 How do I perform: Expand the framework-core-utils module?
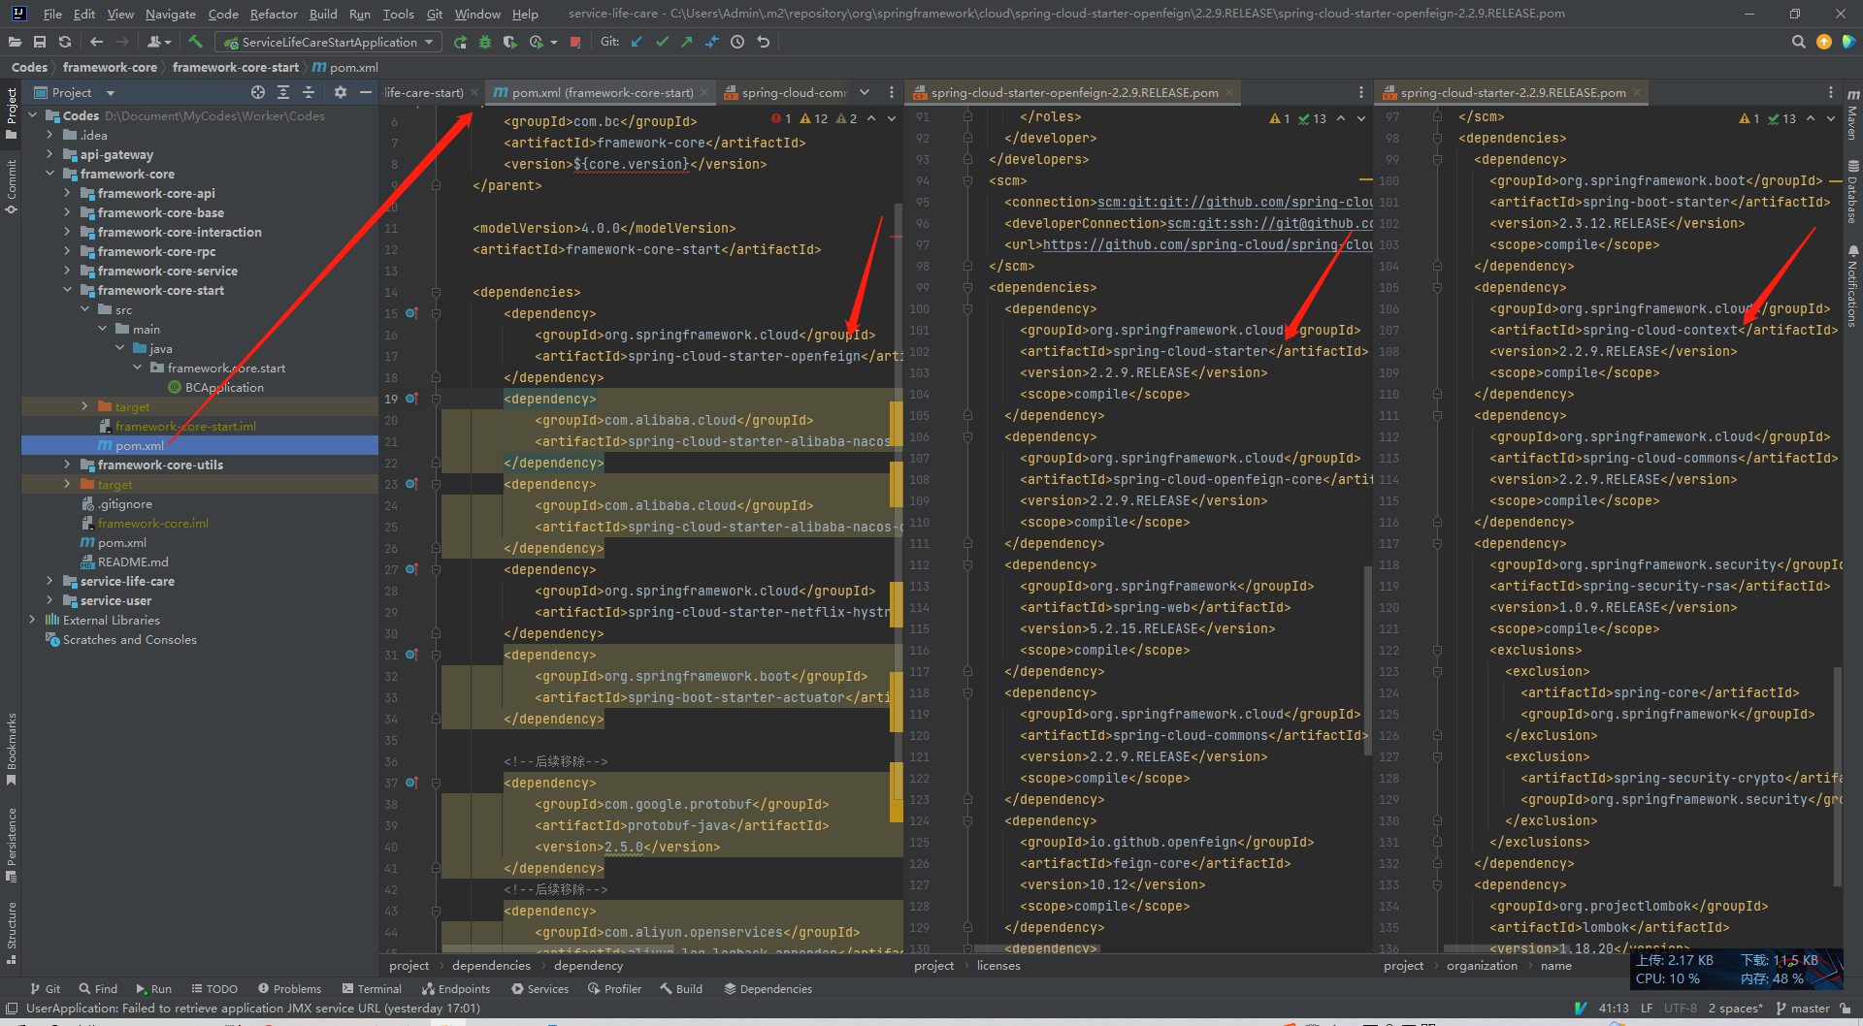coord(67,465)
